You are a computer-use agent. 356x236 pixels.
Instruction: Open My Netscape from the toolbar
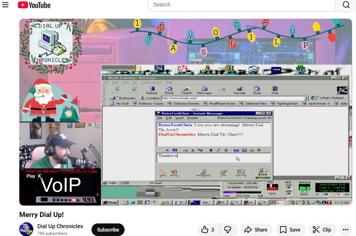[204, 90]
